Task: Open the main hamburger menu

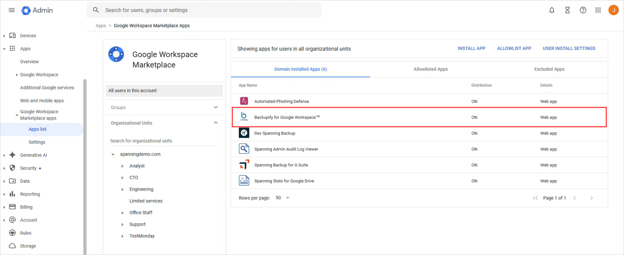Action: tap(12, 10)
